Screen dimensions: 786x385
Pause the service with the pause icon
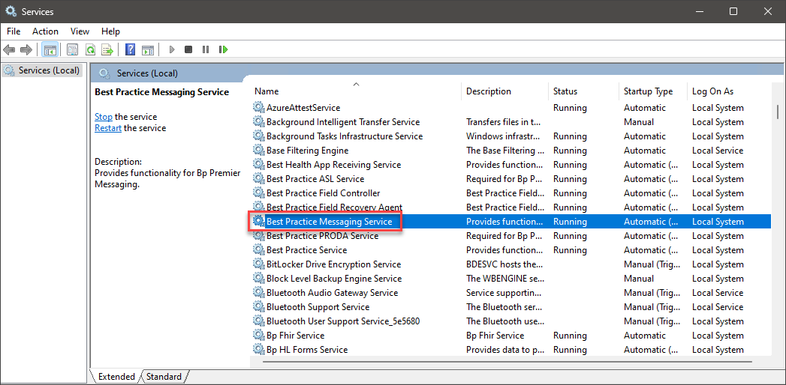tap(206, 49)
